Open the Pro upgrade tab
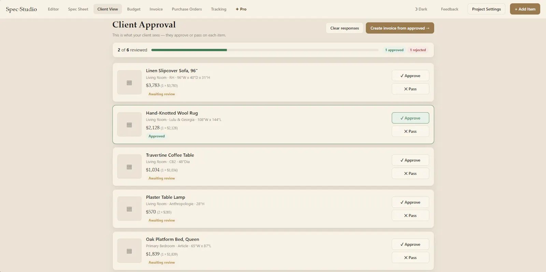Screen dimensions: 546x272 241,9
